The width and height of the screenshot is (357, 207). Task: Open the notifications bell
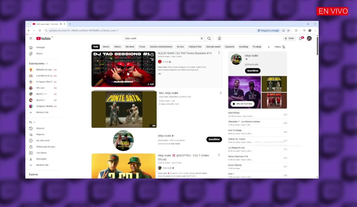(x=301, y=38)
